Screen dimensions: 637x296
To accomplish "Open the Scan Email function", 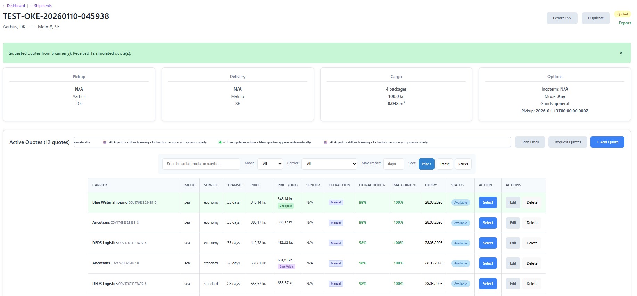I will coord(530,142).
